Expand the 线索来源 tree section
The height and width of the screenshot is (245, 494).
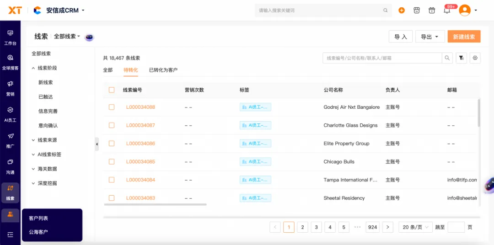(x=47, y=140)
